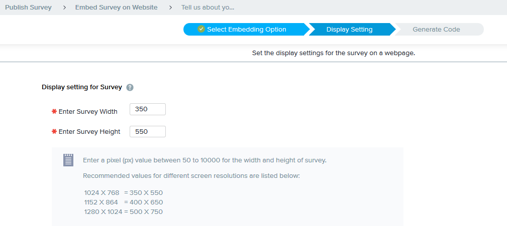Screen dimensions: 507x226
Task: Click the help question mark icon
Action: click(130, 87)
